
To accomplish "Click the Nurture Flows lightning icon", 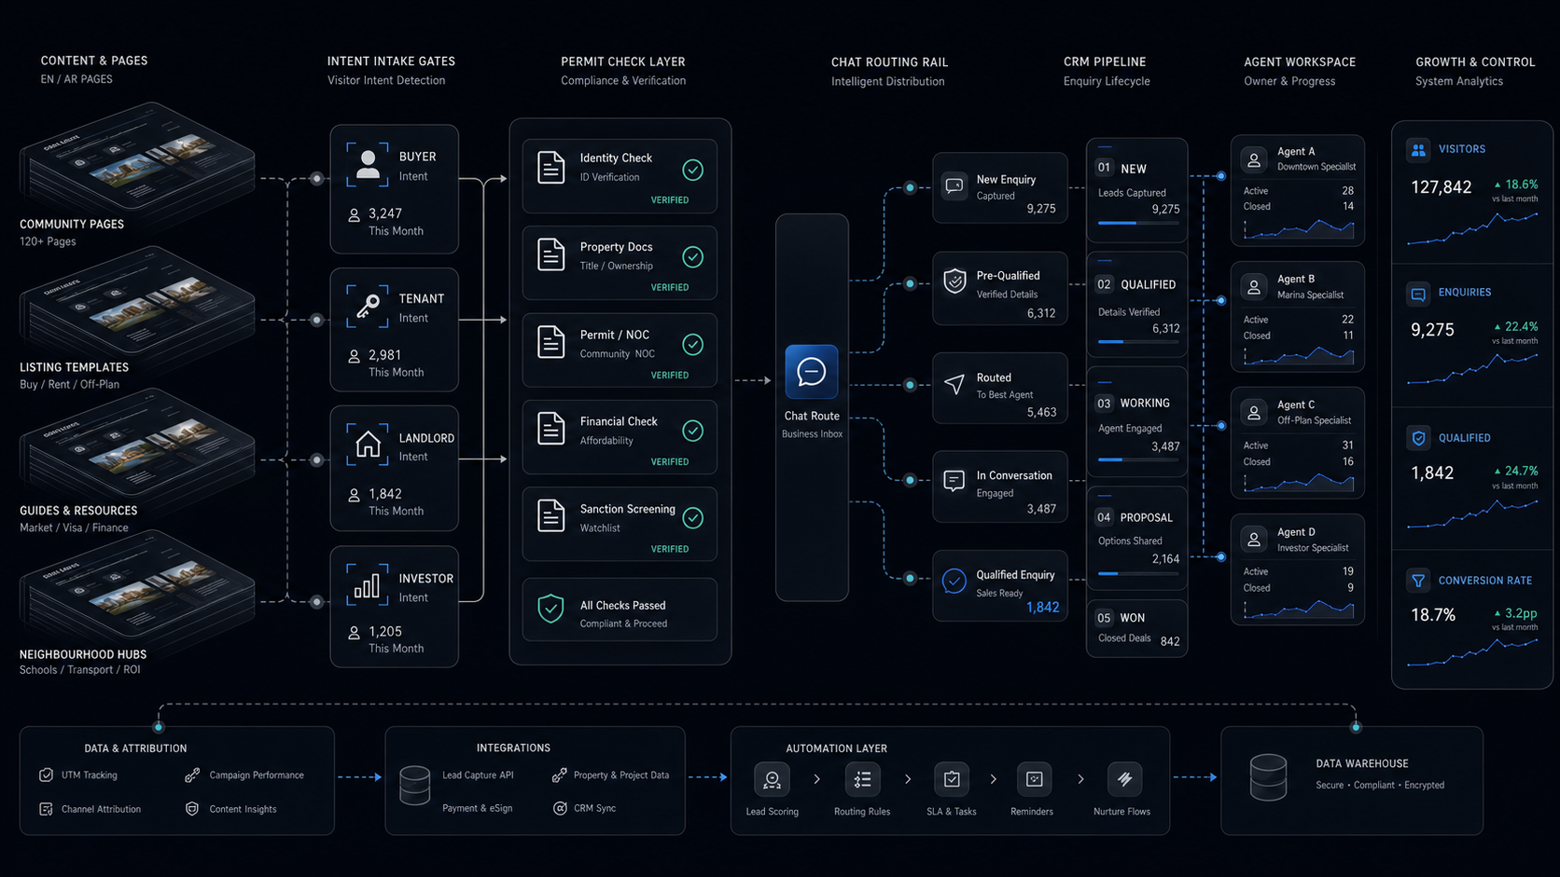I will click(1124, 779).
